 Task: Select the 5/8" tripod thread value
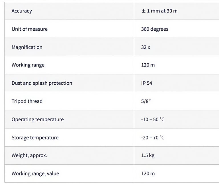[146, 101]
